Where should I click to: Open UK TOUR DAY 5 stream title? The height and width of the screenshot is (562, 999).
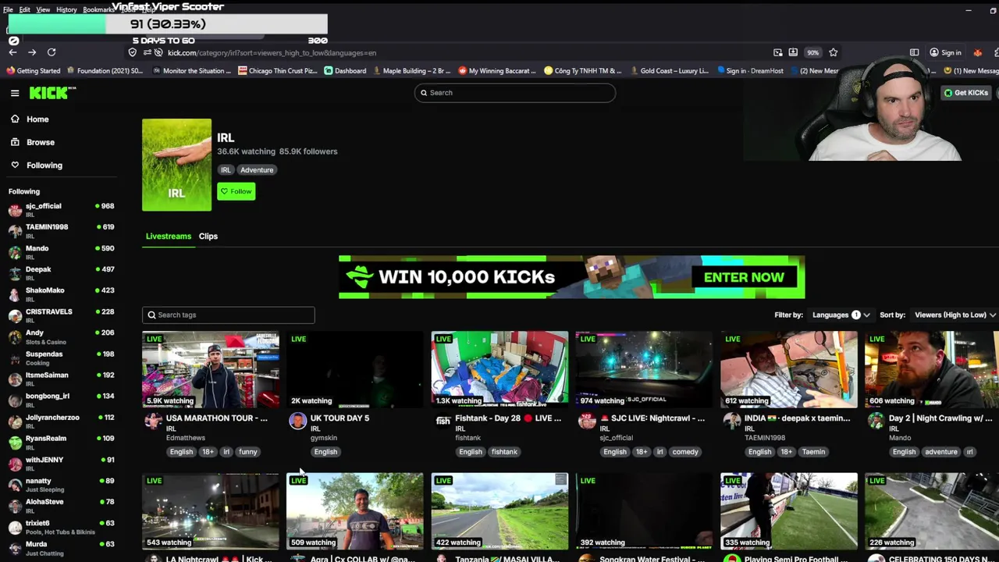coord(340,418)
